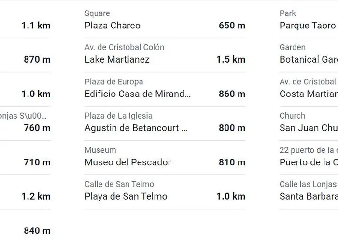The width and height of the screenshot is (338, 241).
Task: Click 1.5 km distance beside Lake Martianez
Action: coord(231,60)
